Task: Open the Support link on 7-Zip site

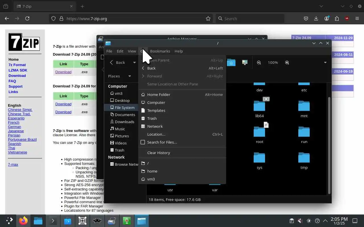Action: click(15, 86)
